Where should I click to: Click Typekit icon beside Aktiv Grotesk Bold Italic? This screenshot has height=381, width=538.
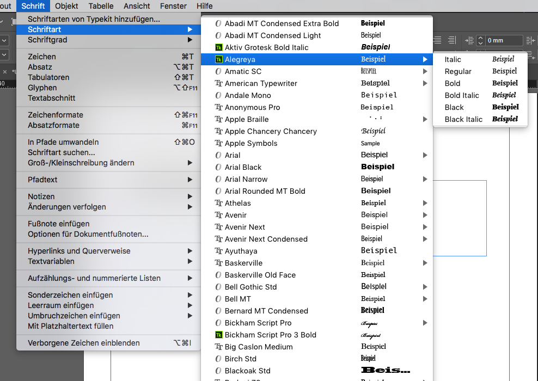point(218,47)
